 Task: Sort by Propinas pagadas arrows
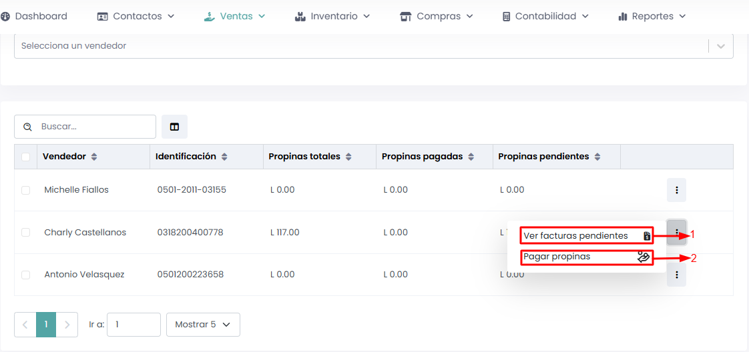(471, 157)
